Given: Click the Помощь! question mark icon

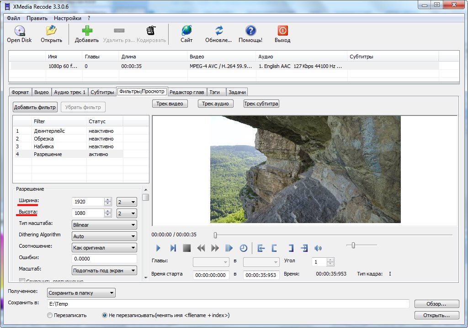Looking at the screenshot, I should [250, 31].
